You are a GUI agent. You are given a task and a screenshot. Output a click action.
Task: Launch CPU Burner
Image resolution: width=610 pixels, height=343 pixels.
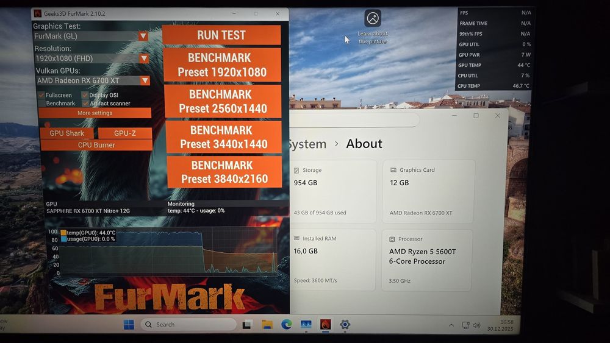[x=96, y=145]
